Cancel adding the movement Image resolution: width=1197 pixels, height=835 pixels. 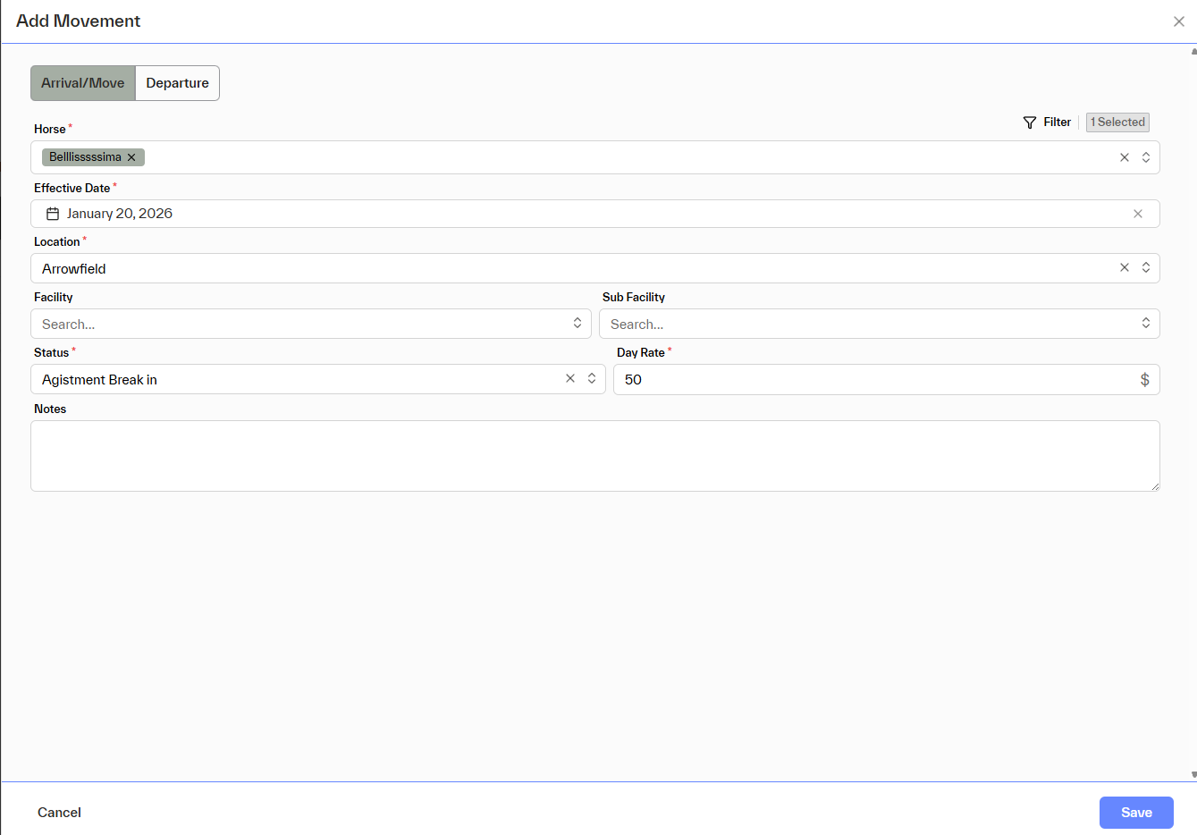59,813
